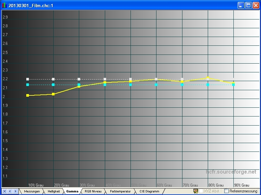Click the mask icon beside XYZ Abst.
The height and width of the screenshot is (195, 261).
coord(195,191)
